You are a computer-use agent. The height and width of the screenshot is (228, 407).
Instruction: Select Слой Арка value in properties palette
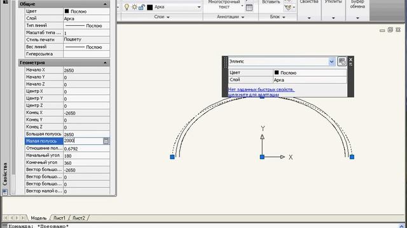86,18
